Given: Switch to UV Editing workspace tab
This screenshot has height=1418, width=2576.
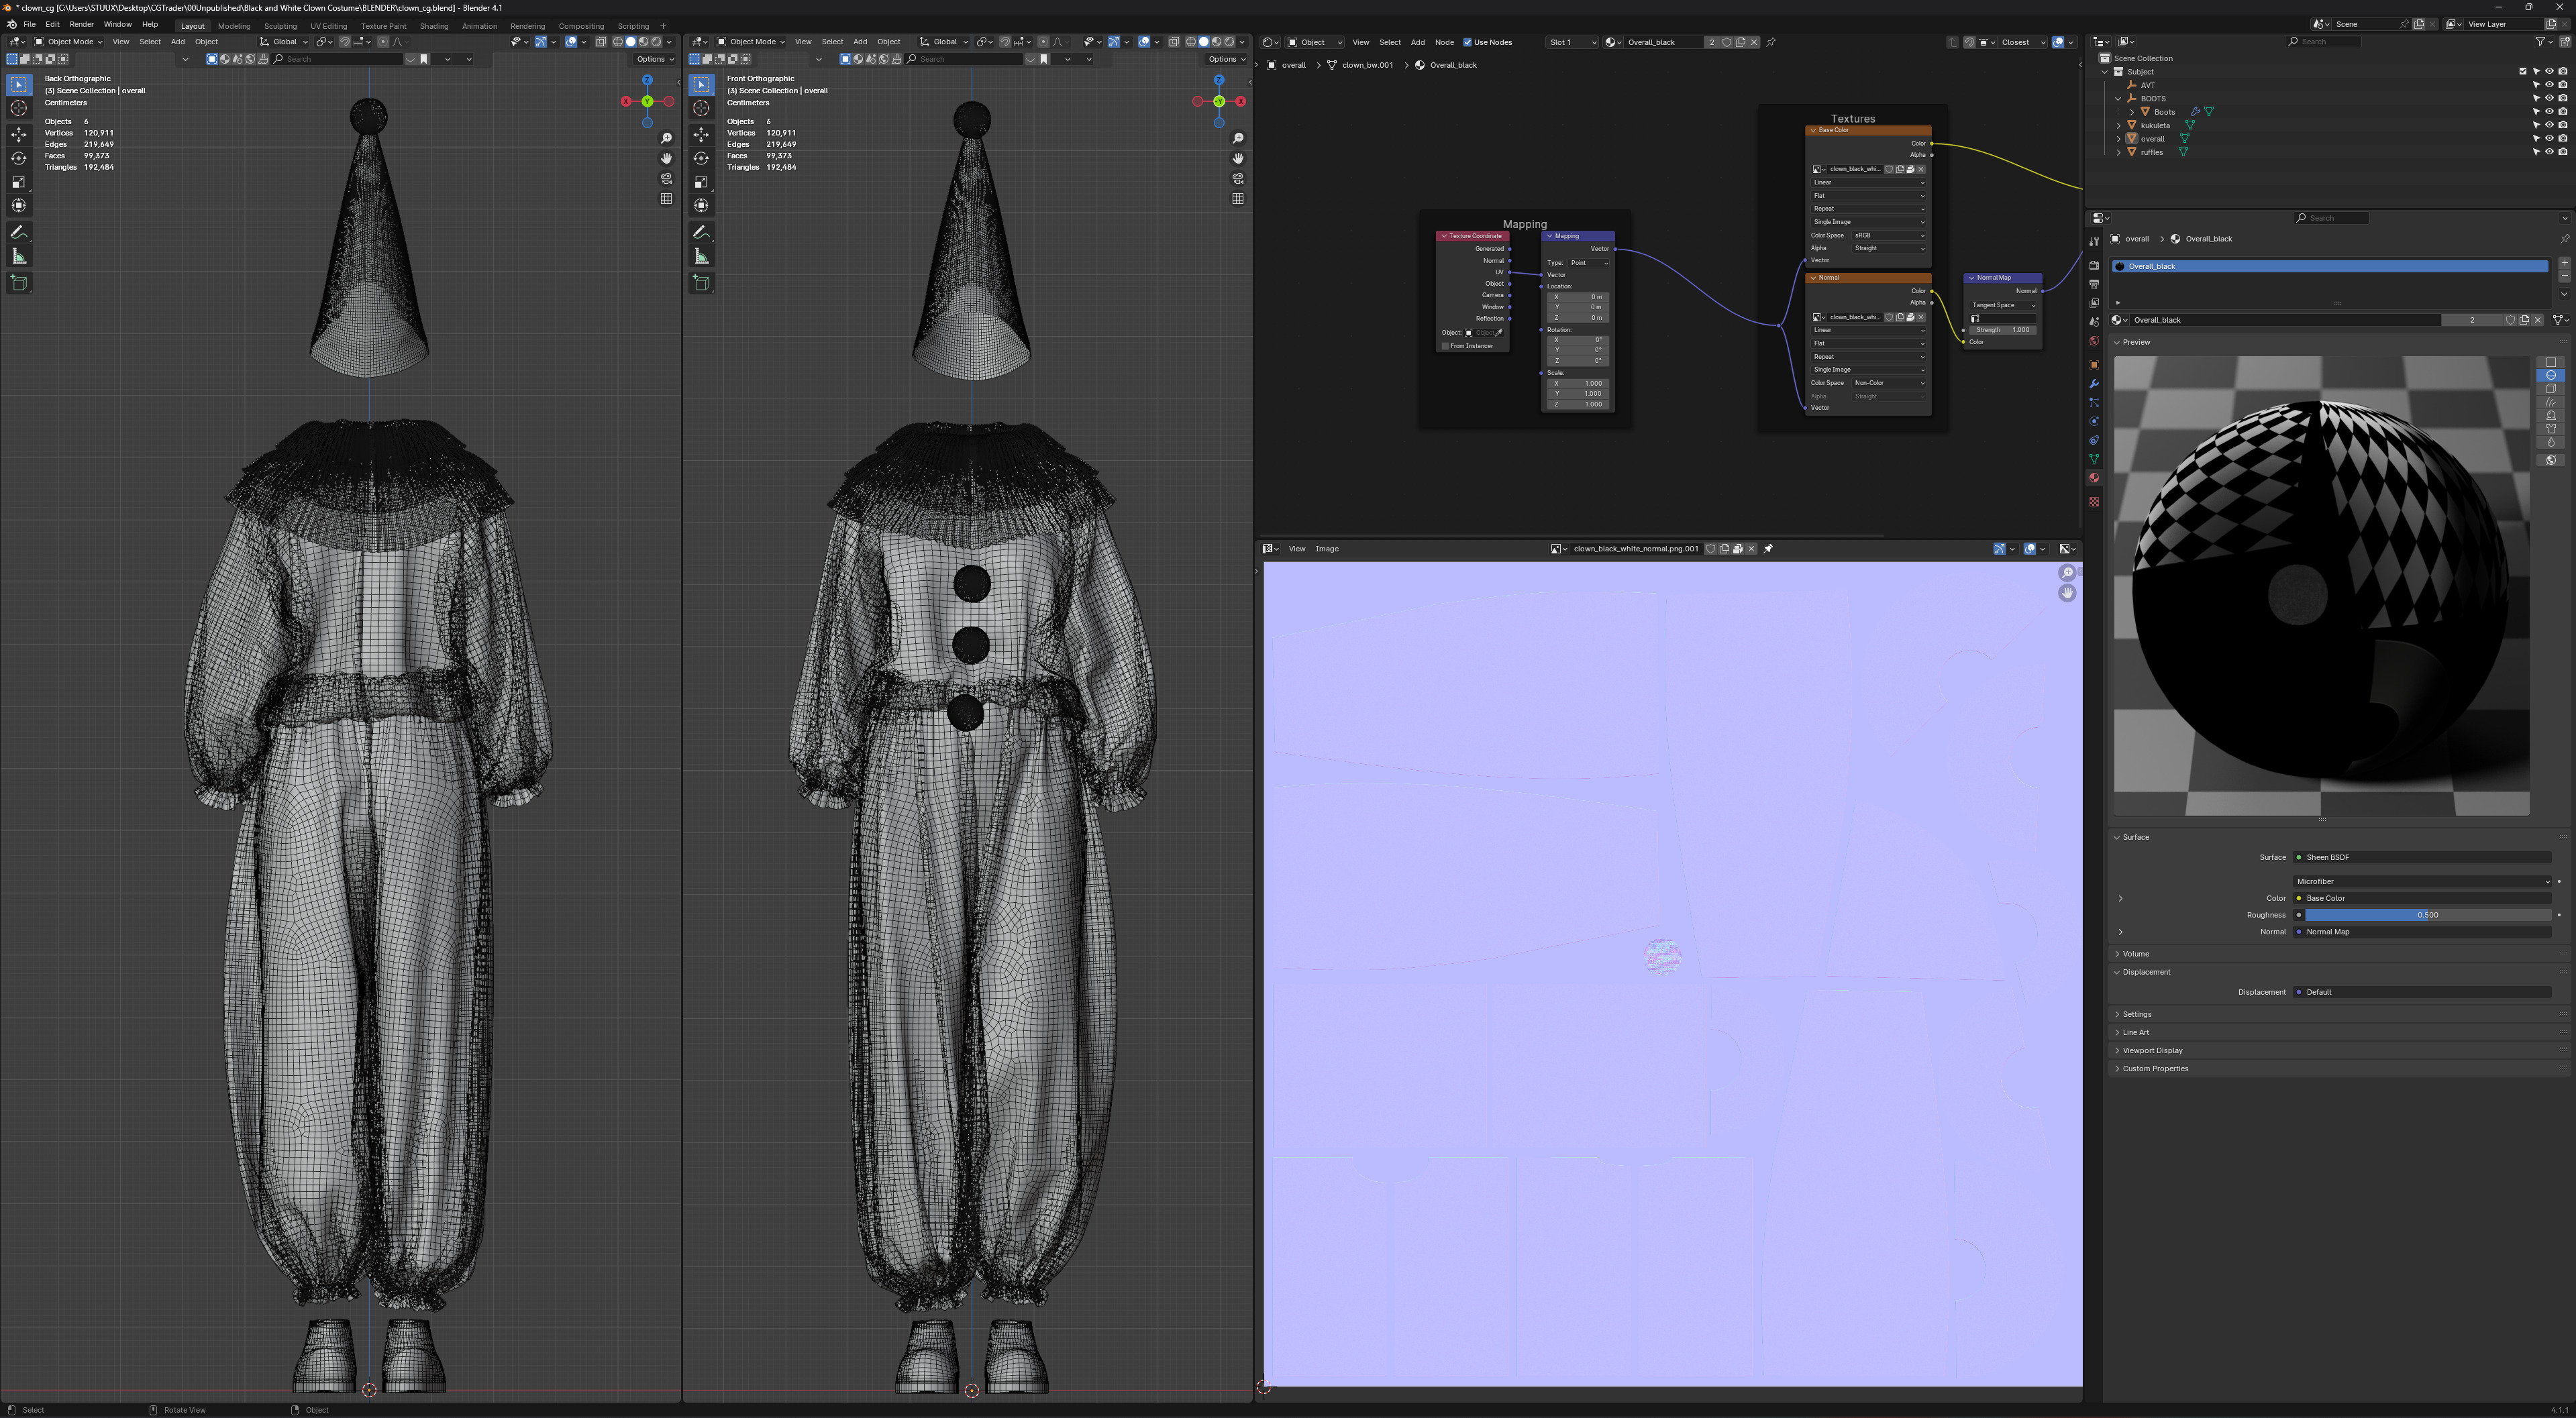Looking at the screenshot, I should [x=328, y=26].
